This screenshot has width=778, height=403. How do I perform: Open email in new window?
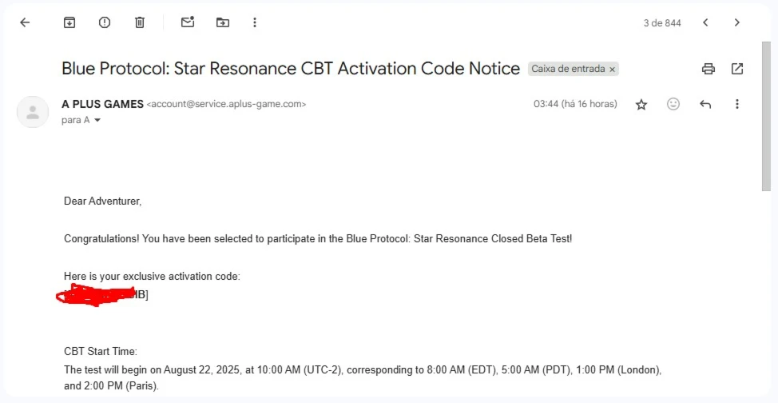tap(737, 69)
